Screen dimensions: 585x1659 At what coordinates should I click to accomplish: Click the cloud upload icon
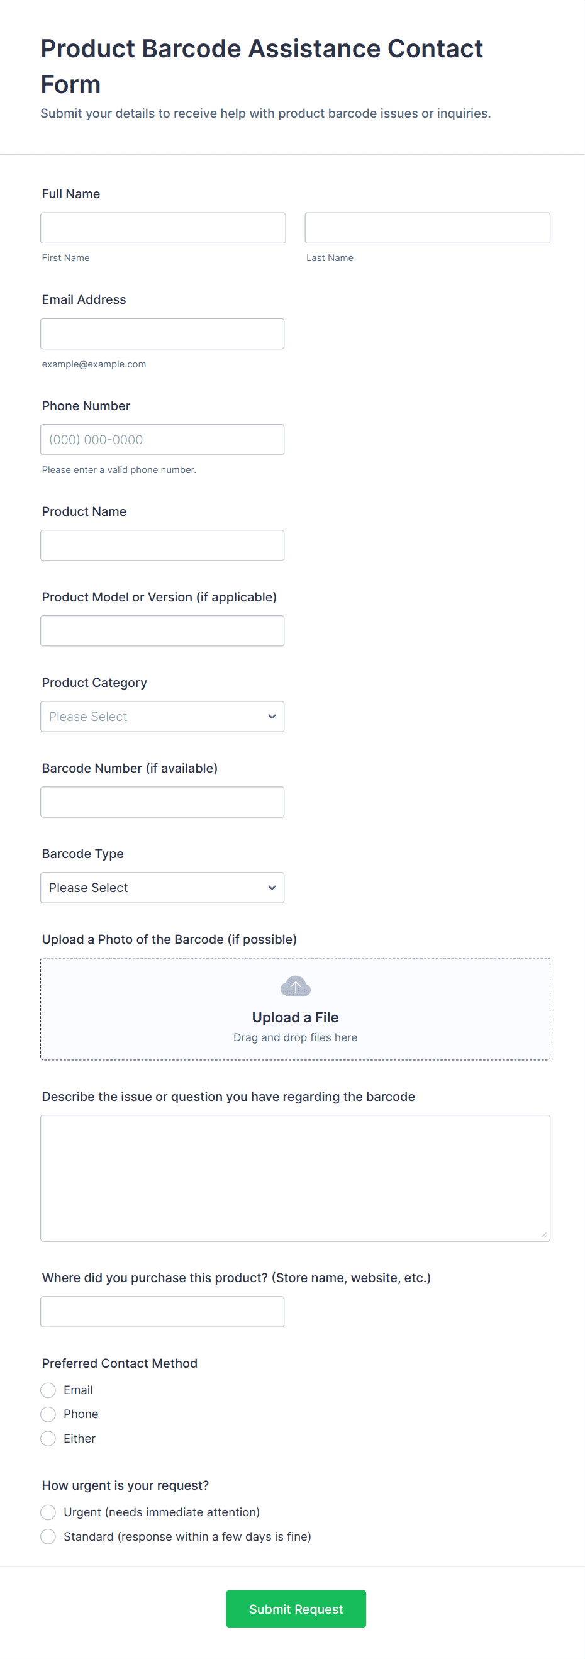(295, 986)
